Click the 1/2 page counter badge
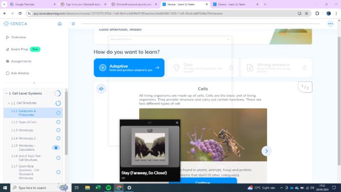The image size is (341, 192). coord(305,87)
